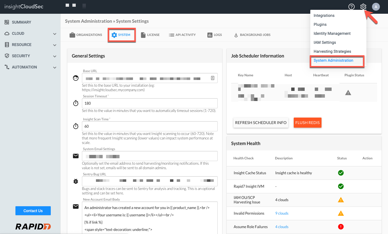This screenshot has width=388, height=234.
Task: Click the Resource icon in sidebar
Action: pos(7,45)
